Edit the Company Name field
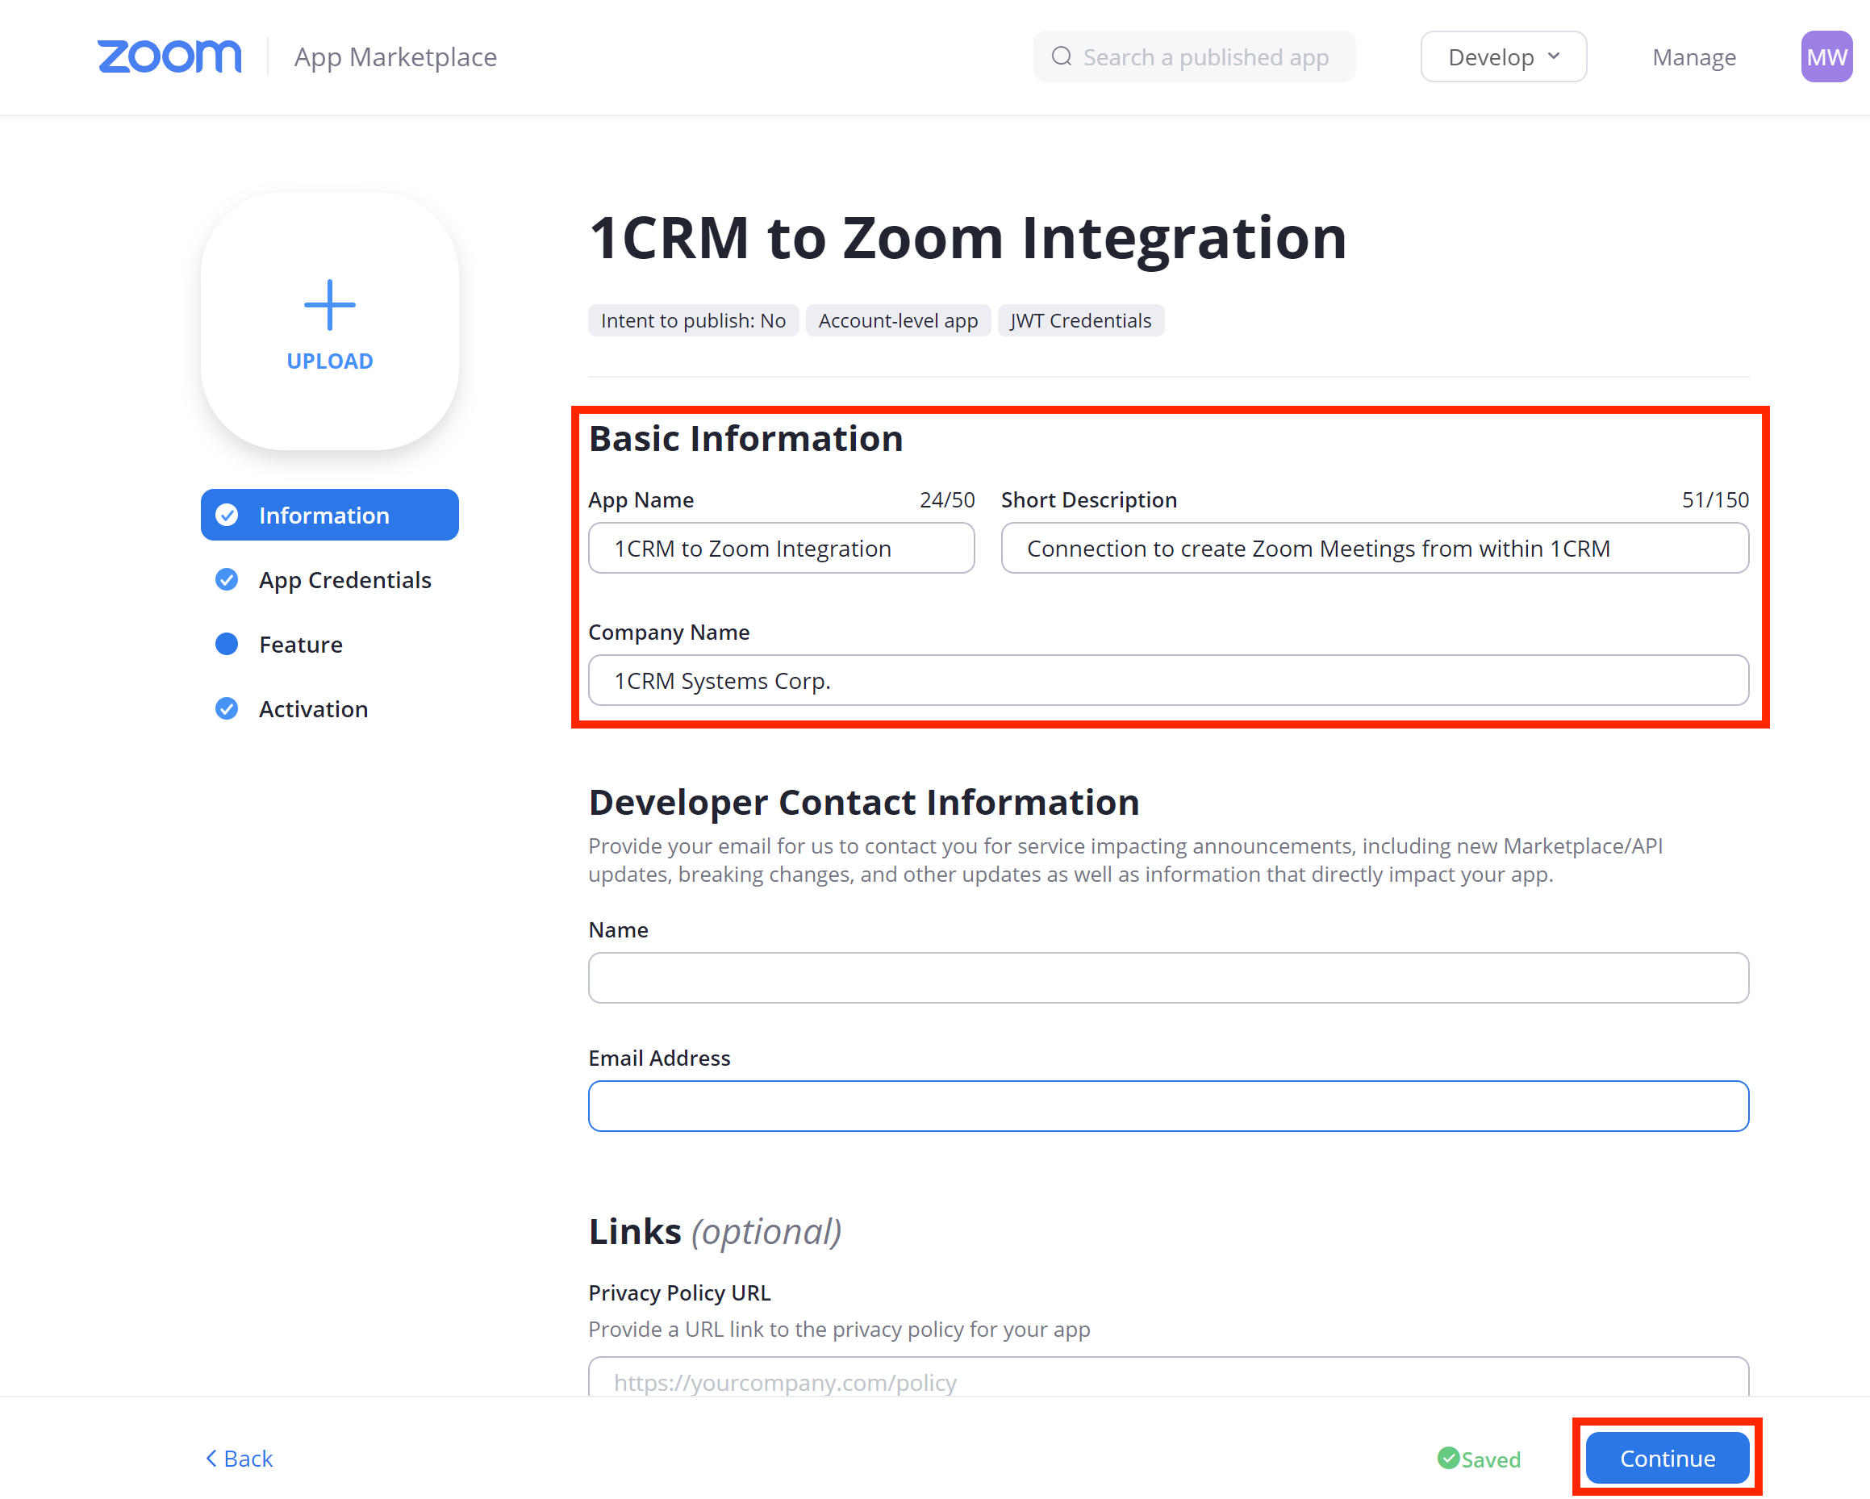 click(1168, 680)
